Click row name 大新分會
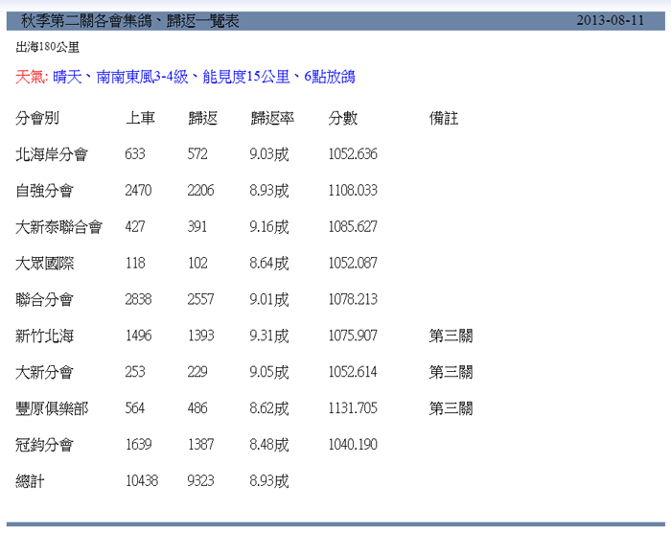Image resolution: width=671 pixels, height=533 pixels. (x=44, y=372)
